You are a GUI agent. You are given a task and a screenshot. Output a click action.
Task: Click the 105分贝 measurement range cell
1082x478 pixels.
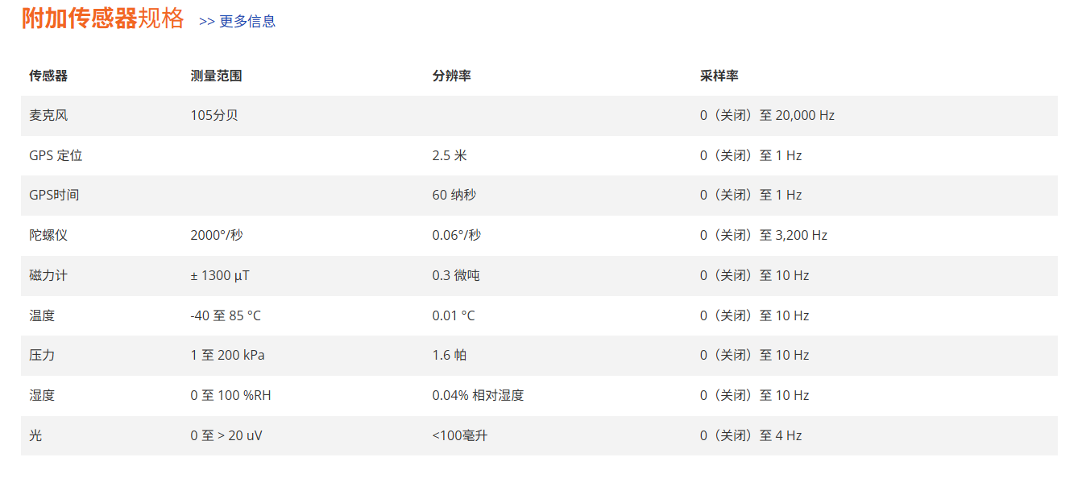point(214,115)
